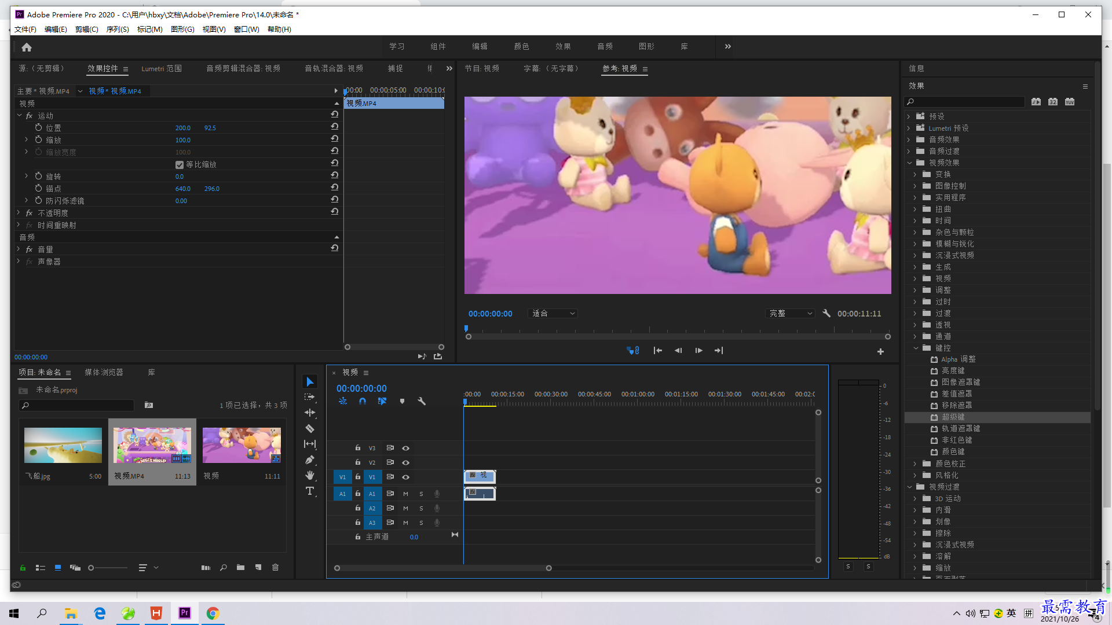Toggle uniform scale checkbox
The image size is (1112, 625).
click(x=180, y=164)
